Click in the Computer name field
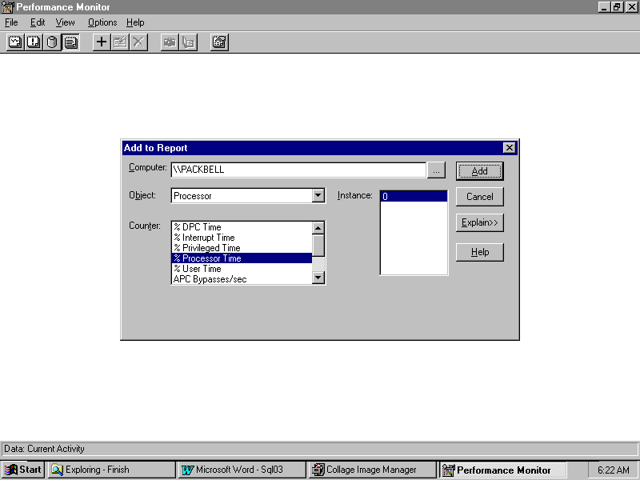The height and width of the screenshot is (480, 640). [x=298, y=170]
